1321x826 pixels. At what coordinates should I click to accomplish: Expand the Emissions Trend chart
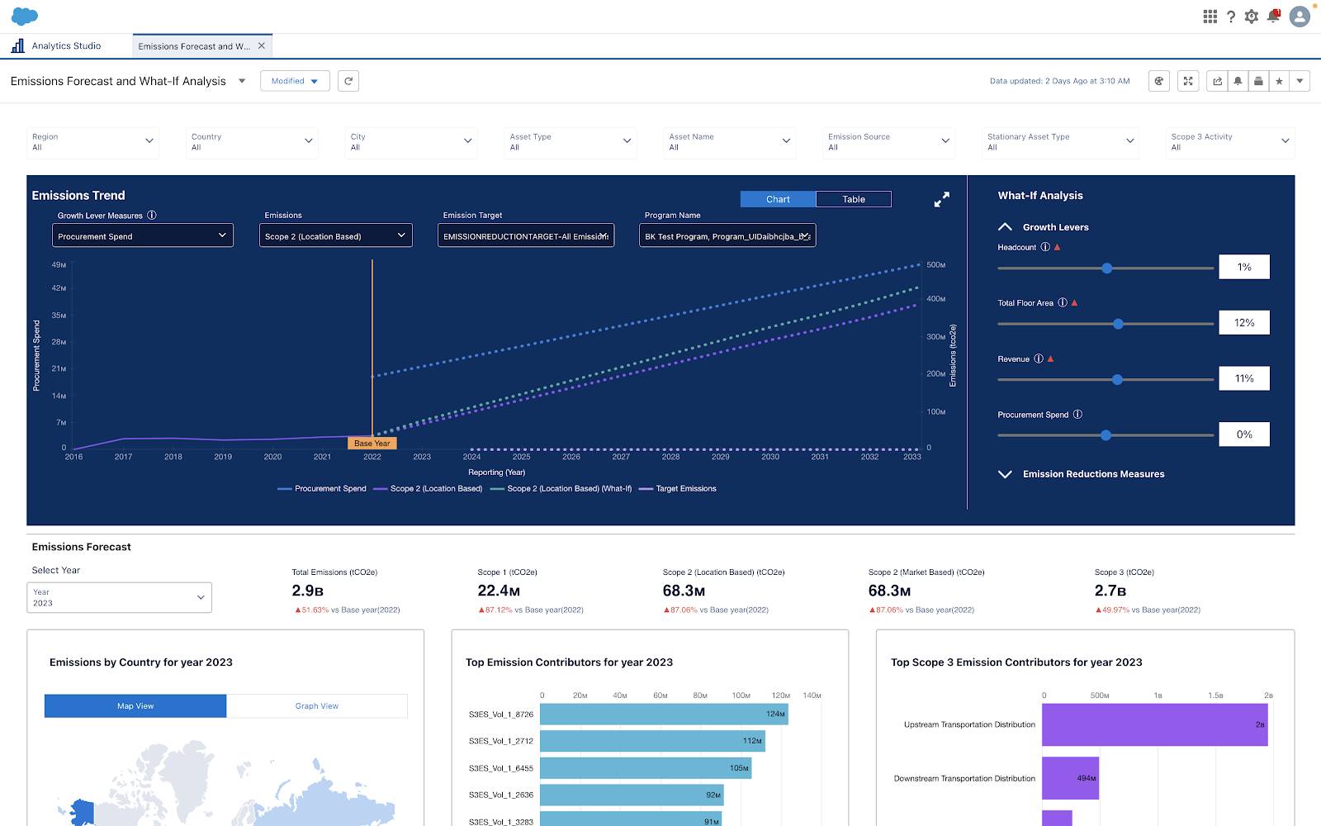pos(941,200)
